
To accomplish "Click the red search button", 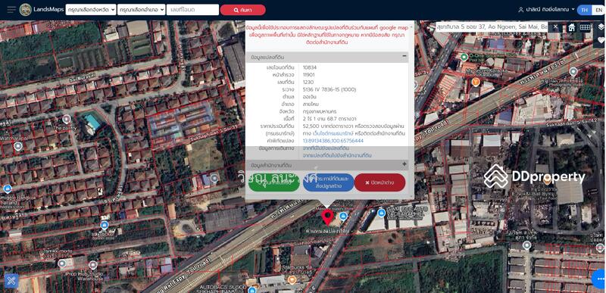I will point(242,10).
